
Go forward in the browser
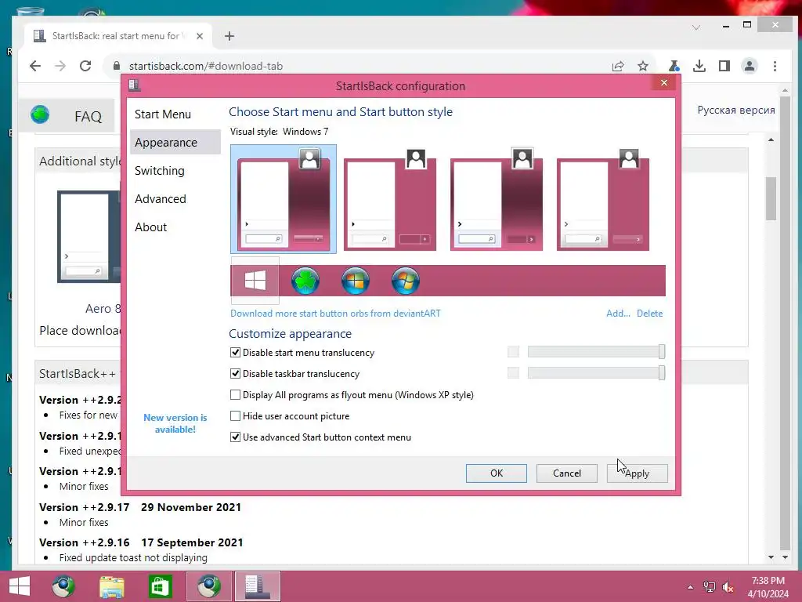60,66
